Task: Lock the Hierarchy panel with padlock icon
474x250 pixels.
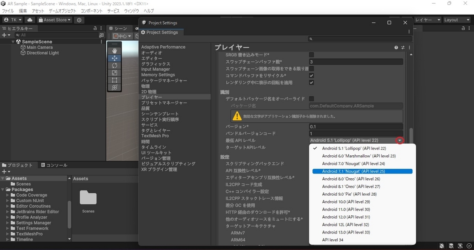Action: pos(95,28)
